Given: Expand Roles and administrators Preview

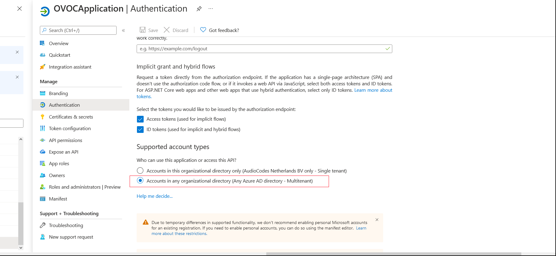Looking at the screenshot, I should pos(84,187).
